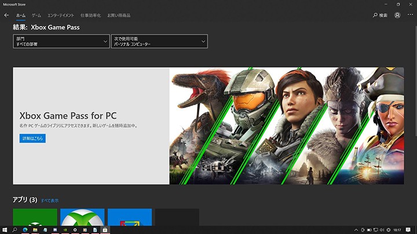This screenshot has width=417, height=234.
Task: Show hidden system tray icons
Action: click(356, 230)
